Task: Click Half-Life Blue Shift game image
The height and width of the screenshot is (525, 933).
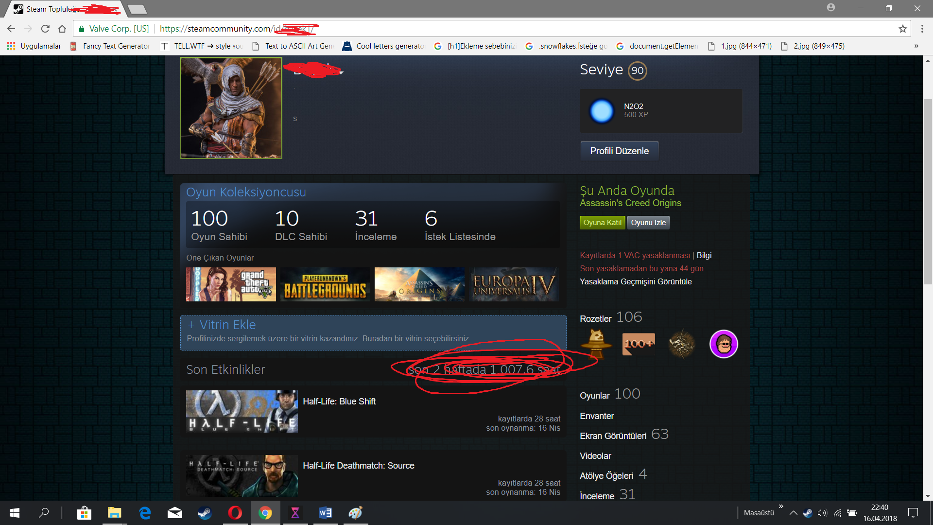Action: (x=242, y=411)
